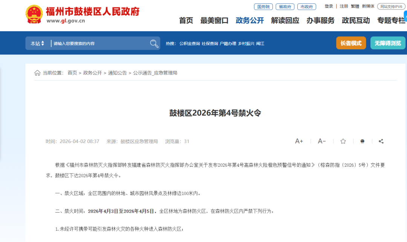
Task: Click hot search 闽江
Action: (260, 44)
